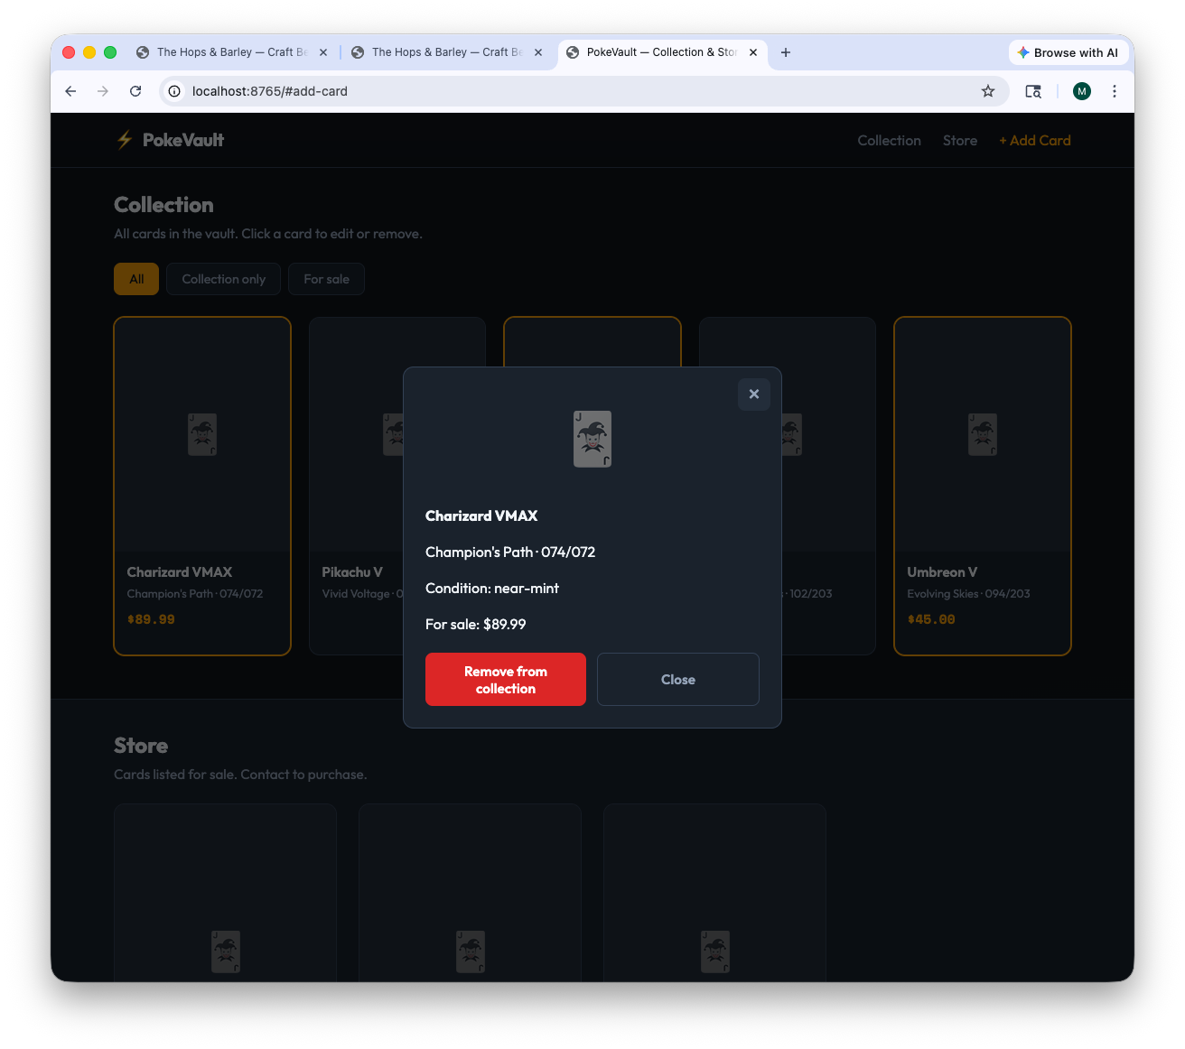The width and height of the screenshot is (1185, 1049).
Task: Reload the page using the refresh icon
Action: click(x=135, y=91)
